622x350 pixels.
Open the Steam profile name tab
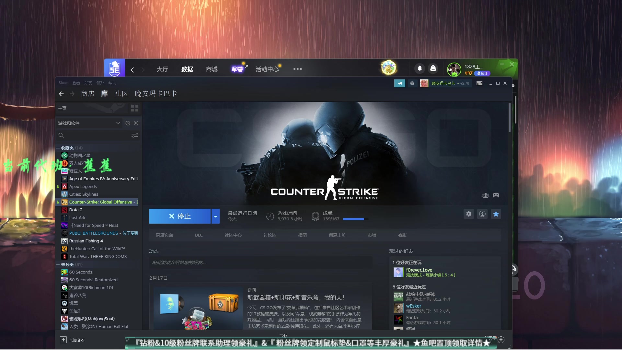pyautogui.click(x=156, y=94)
